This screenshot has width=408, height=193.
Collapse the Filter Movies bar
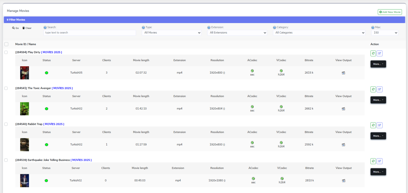(16, 20)
